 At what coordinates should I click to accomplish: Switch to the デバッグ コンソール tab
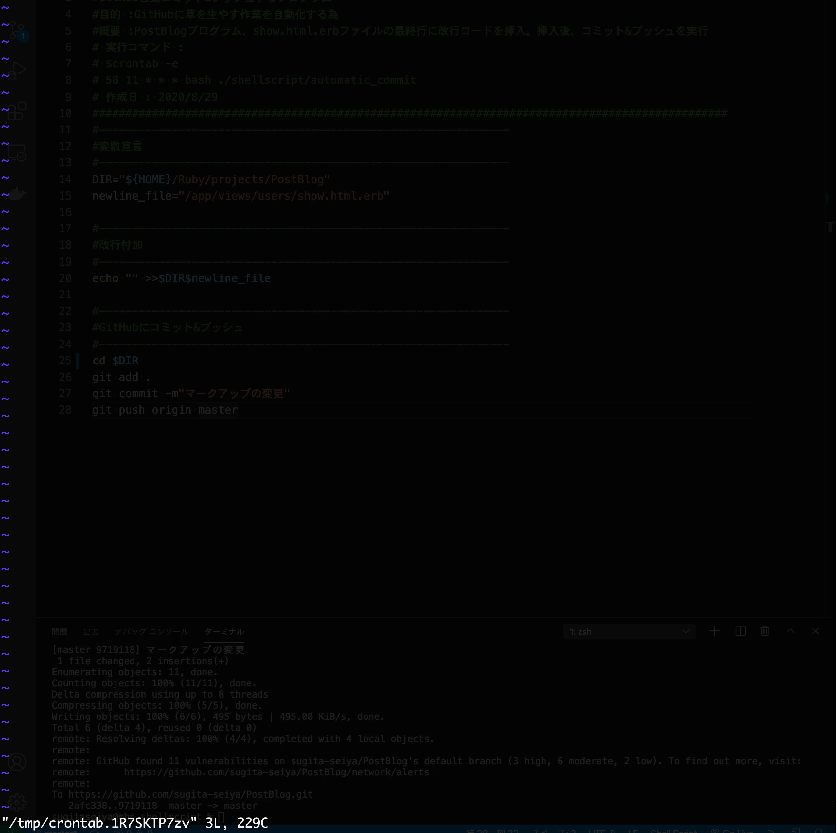tap(151, 632)
